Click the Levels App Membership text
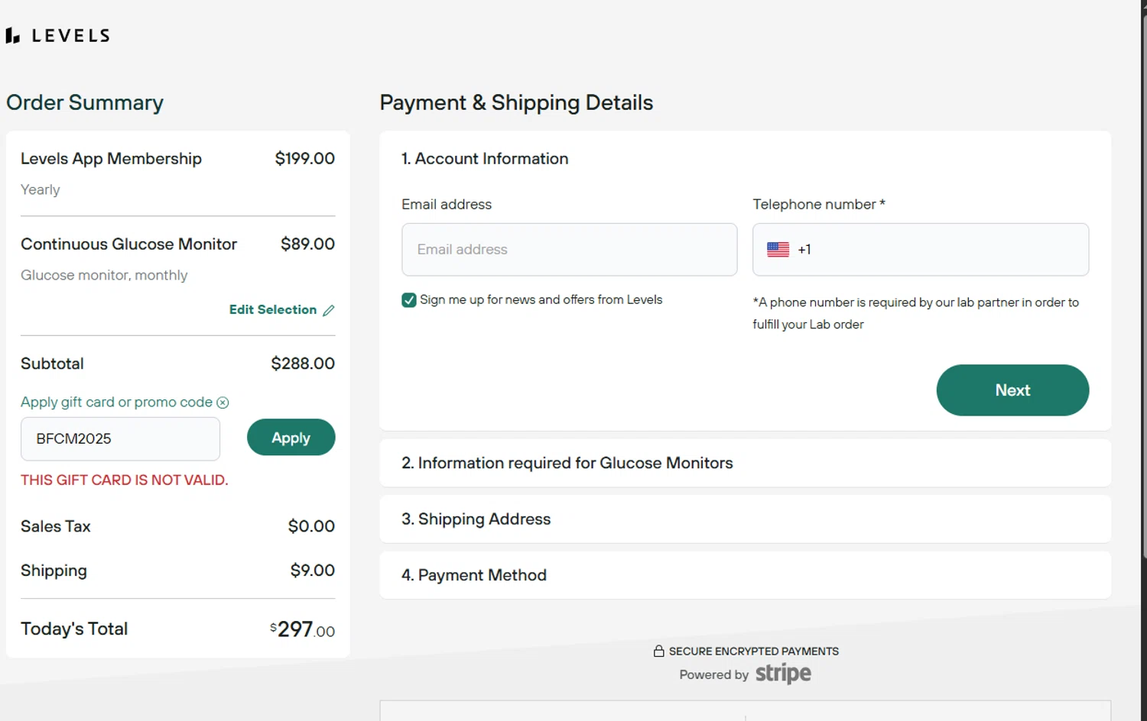The image size is (1147, 721). coord(111,159)
